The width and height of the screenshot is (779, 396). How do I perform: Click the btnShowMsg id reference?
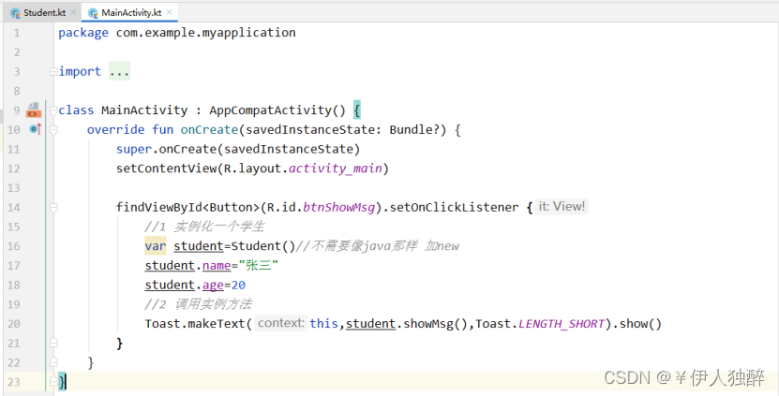tap(338, 207)
